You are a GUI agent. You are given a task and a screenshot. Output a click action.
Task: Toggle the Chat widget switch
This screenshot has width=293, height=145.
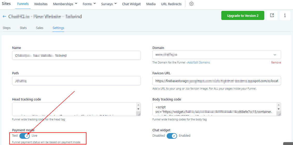click(x=172, y=136)
